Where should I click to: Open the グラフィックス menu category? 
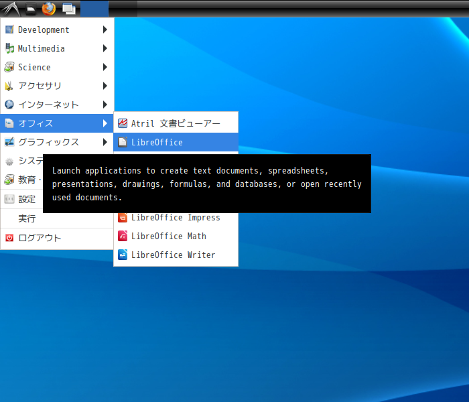[x=57, y=142]
